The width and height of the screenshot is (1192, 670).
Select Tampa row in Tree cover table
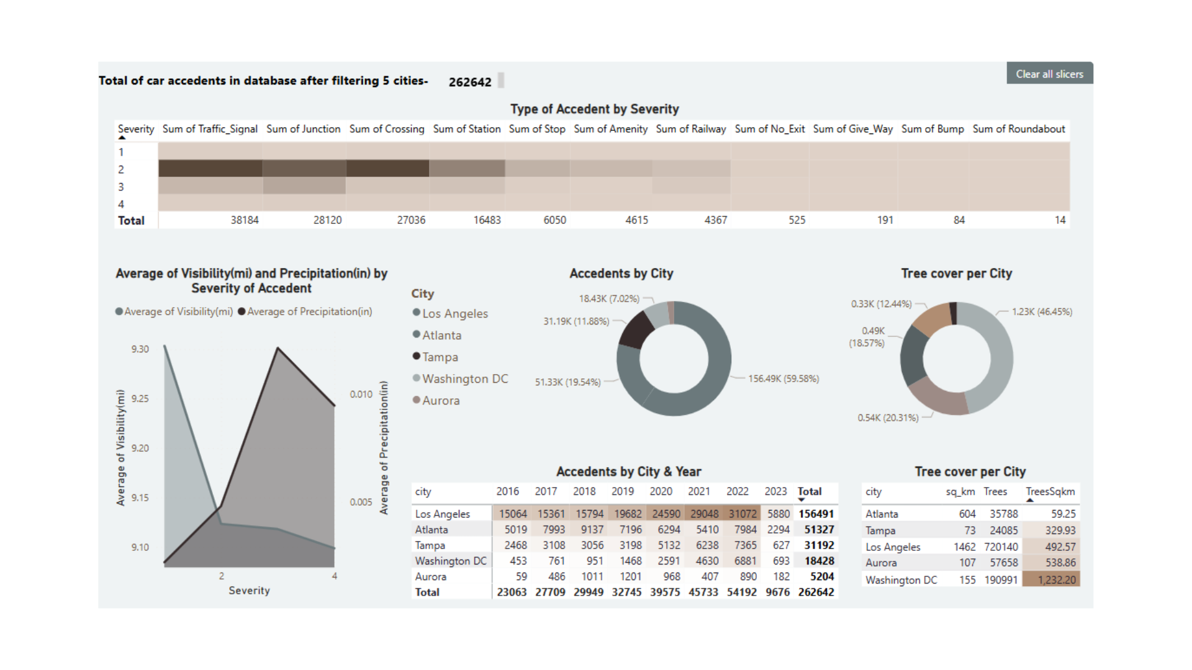coord(971,530)
